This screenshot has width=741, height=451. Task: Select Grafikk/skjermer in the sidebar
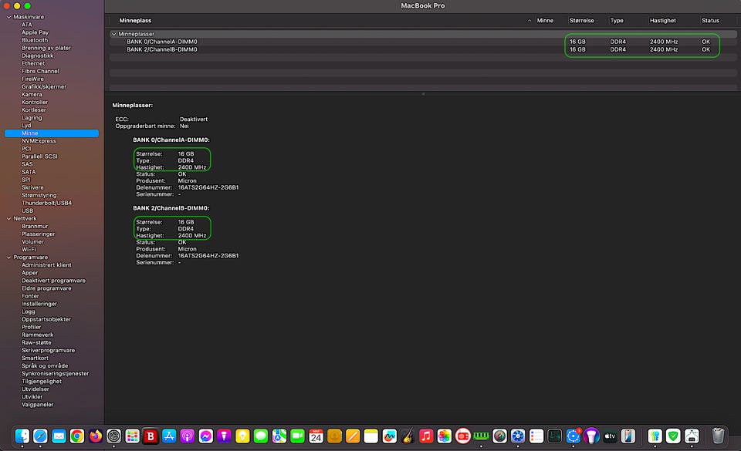pos(44,86)
